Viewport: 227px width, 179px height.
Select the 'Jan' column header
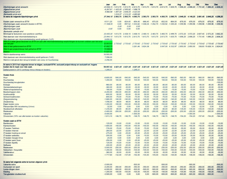tap(114, 5)
